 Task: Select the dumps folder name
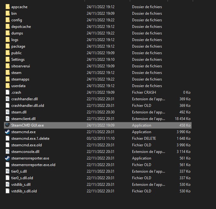click(17, 33)
